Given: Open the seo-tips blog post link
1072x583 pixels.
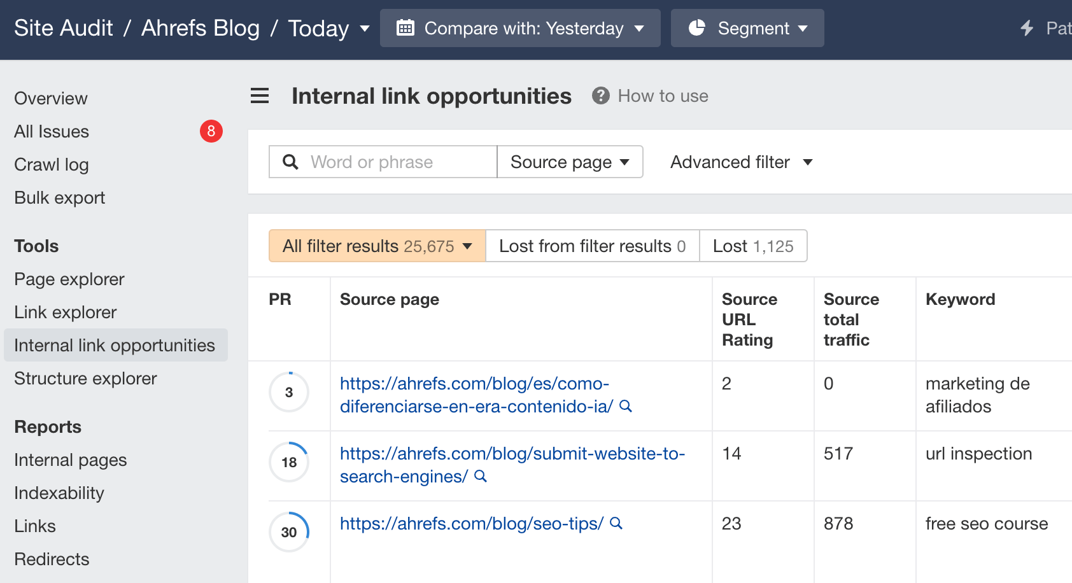Looking at the screenshot, I should coord(470,523).
